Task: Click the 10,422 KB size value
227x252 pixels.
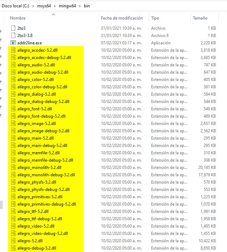Action: pos(207,241)
